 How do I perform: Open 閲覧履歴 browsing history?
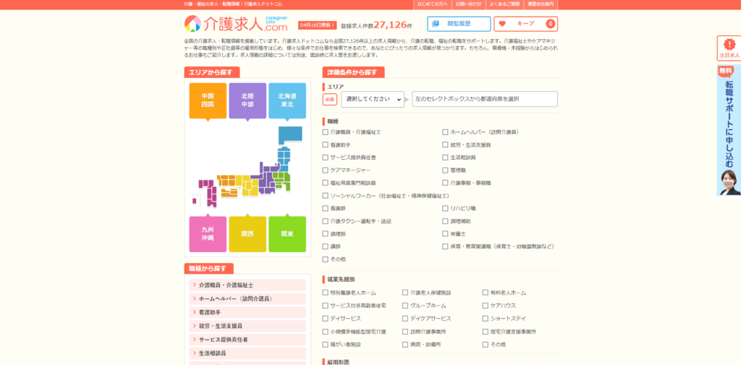click(x=459, y=24)
